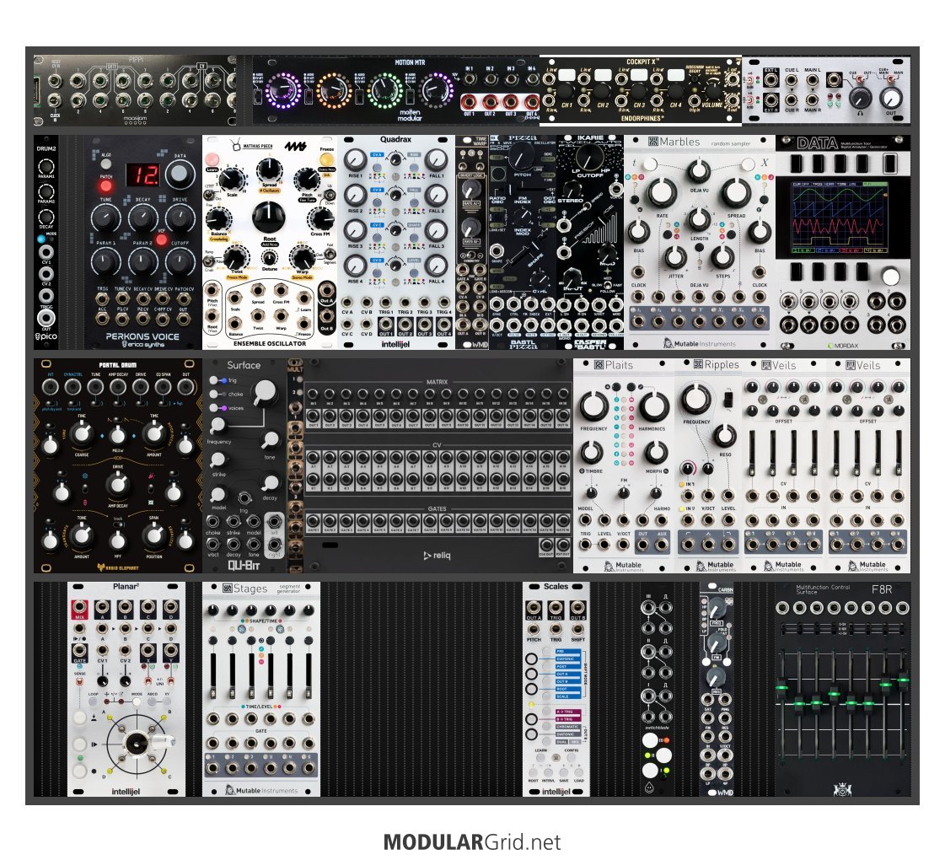
Task: Push the LOAD button on Scales
Action: 578,772
